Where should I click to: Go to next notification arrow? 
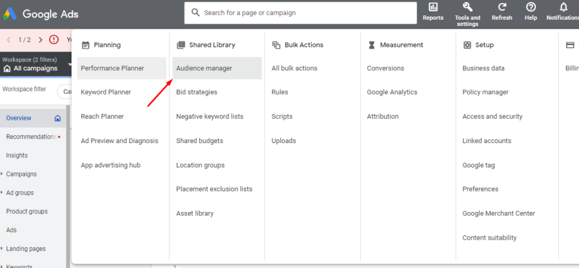click(41, 40)
